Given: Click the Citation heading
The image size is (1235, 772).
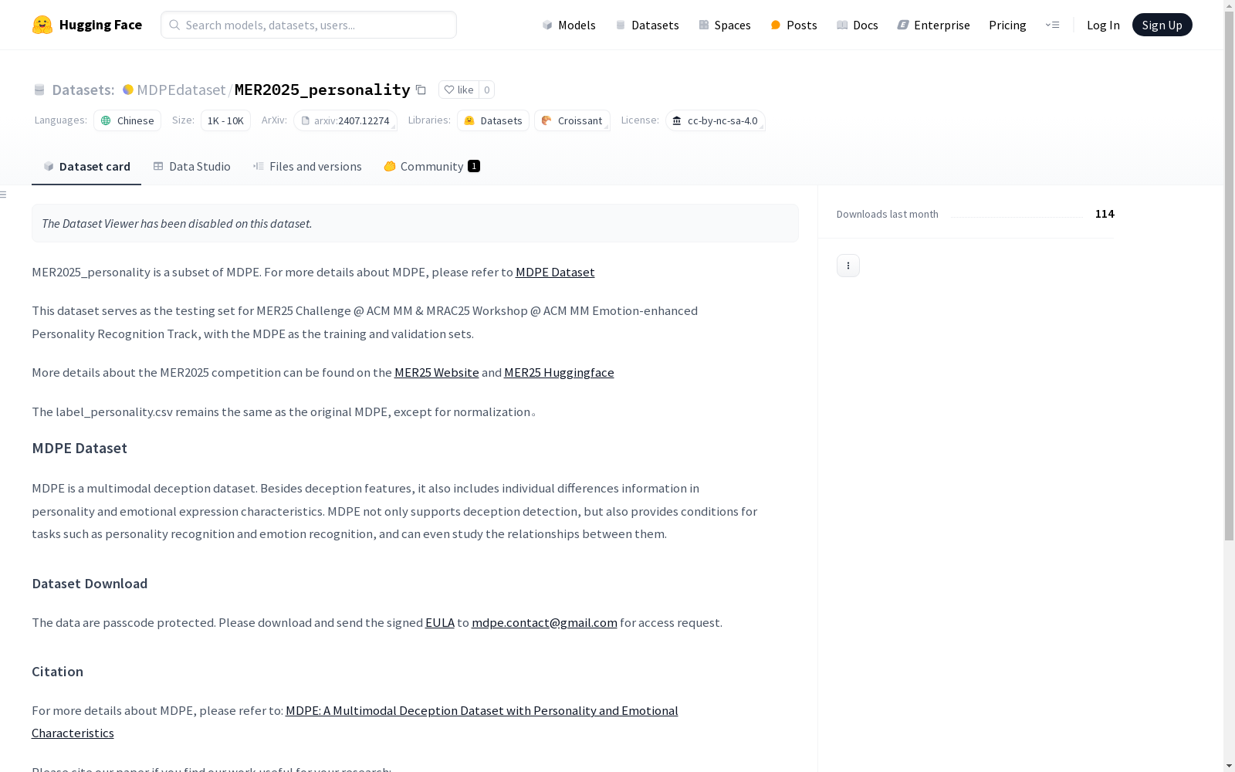Looking at the screenshot, I should point(57,672).
